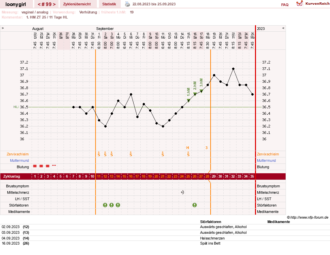Click the Störfaktoren icon on cycle day 26
Viewport: 330px width, 255px height.
[x=195, y=205]
